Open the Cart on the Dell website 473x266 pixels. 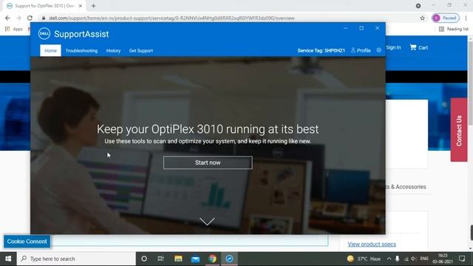click(x=419, y=47)
